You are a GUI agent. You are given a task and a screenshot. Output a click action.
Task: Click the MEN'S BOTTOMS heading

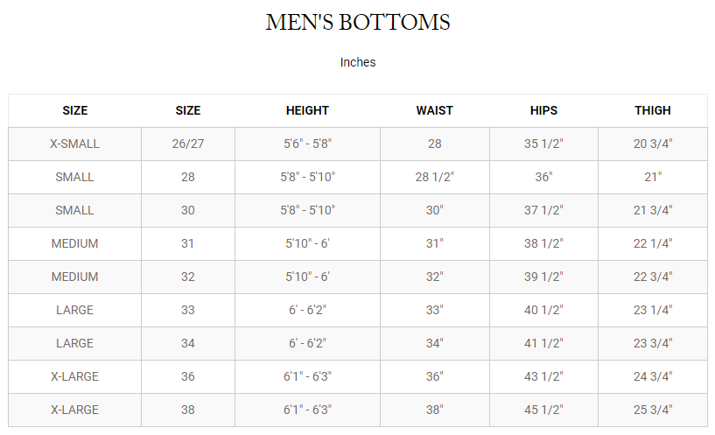click(x=358, y=23)
